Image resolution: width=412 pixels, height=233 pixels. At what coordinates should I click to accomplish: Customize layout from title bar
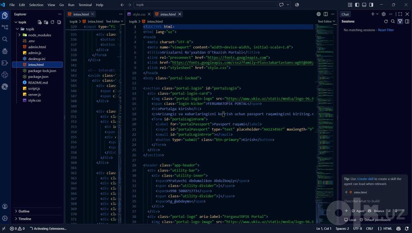click(x=350, y=5)
